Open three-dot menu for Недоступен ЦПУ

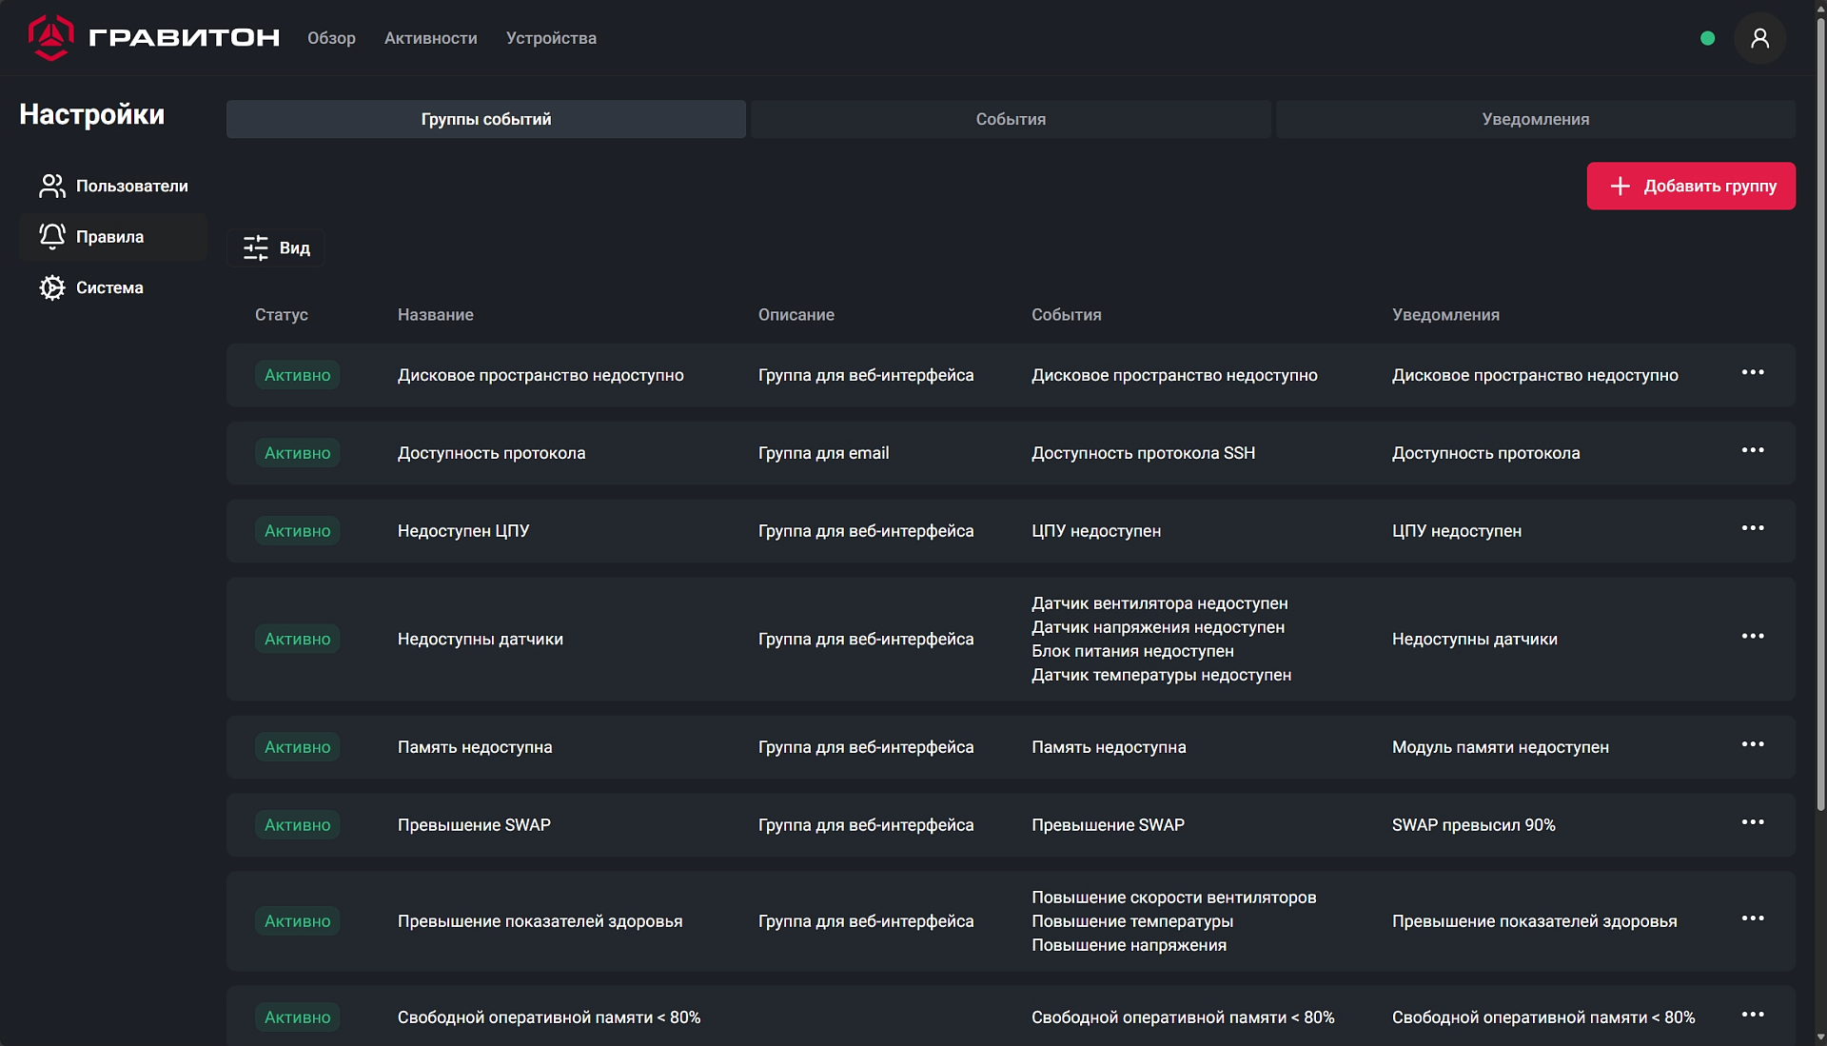click(1753, 528)
